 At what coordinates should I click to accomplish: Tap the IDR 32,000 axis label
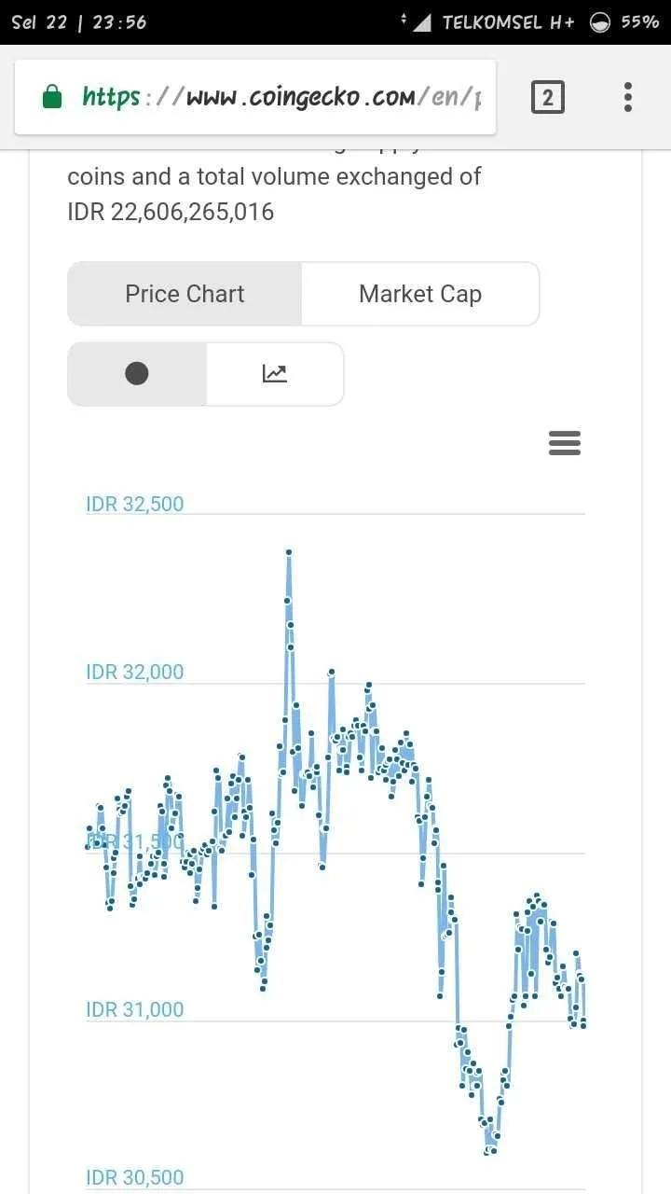[135, 672]
